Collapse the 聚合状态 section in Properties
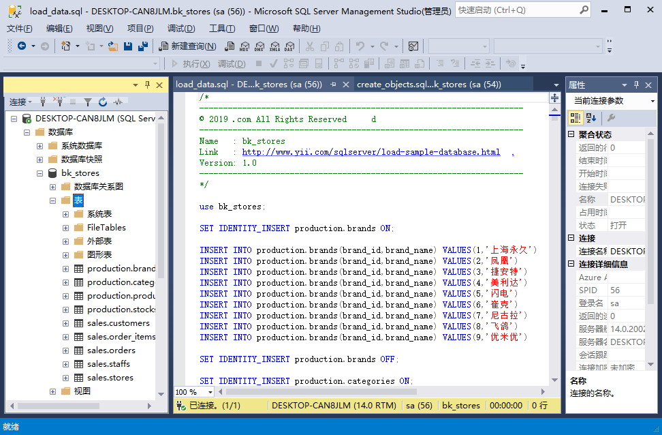Screen dimensions: 662x435 pyautogui.click(x=571, y=134)
